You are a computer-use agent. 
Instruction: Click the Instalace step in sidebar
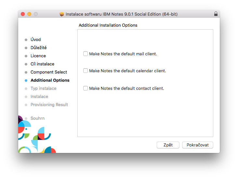point(39,96)
